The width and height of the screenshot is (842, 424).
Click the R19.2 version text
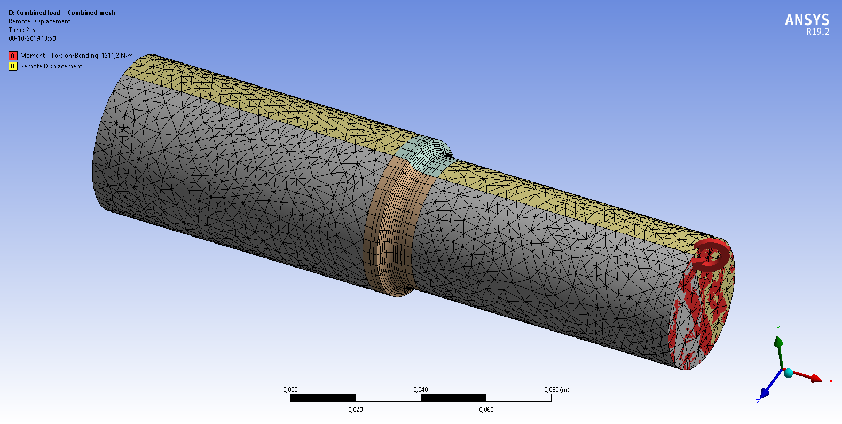coord(817,32)
